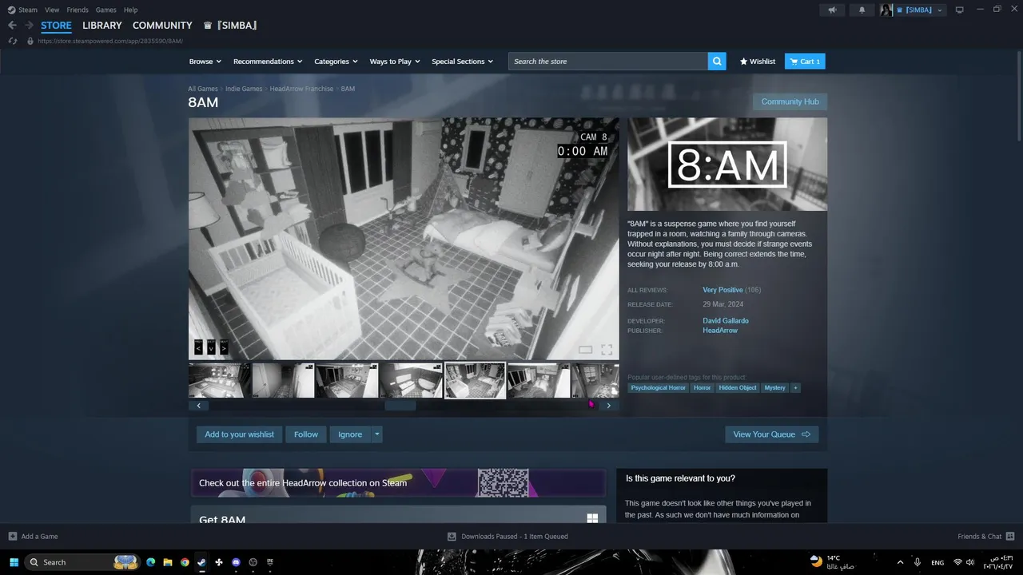This screenshot has height=575, width=1023.
Task: Go back using the back arrow
Action: tap(12, 26)
